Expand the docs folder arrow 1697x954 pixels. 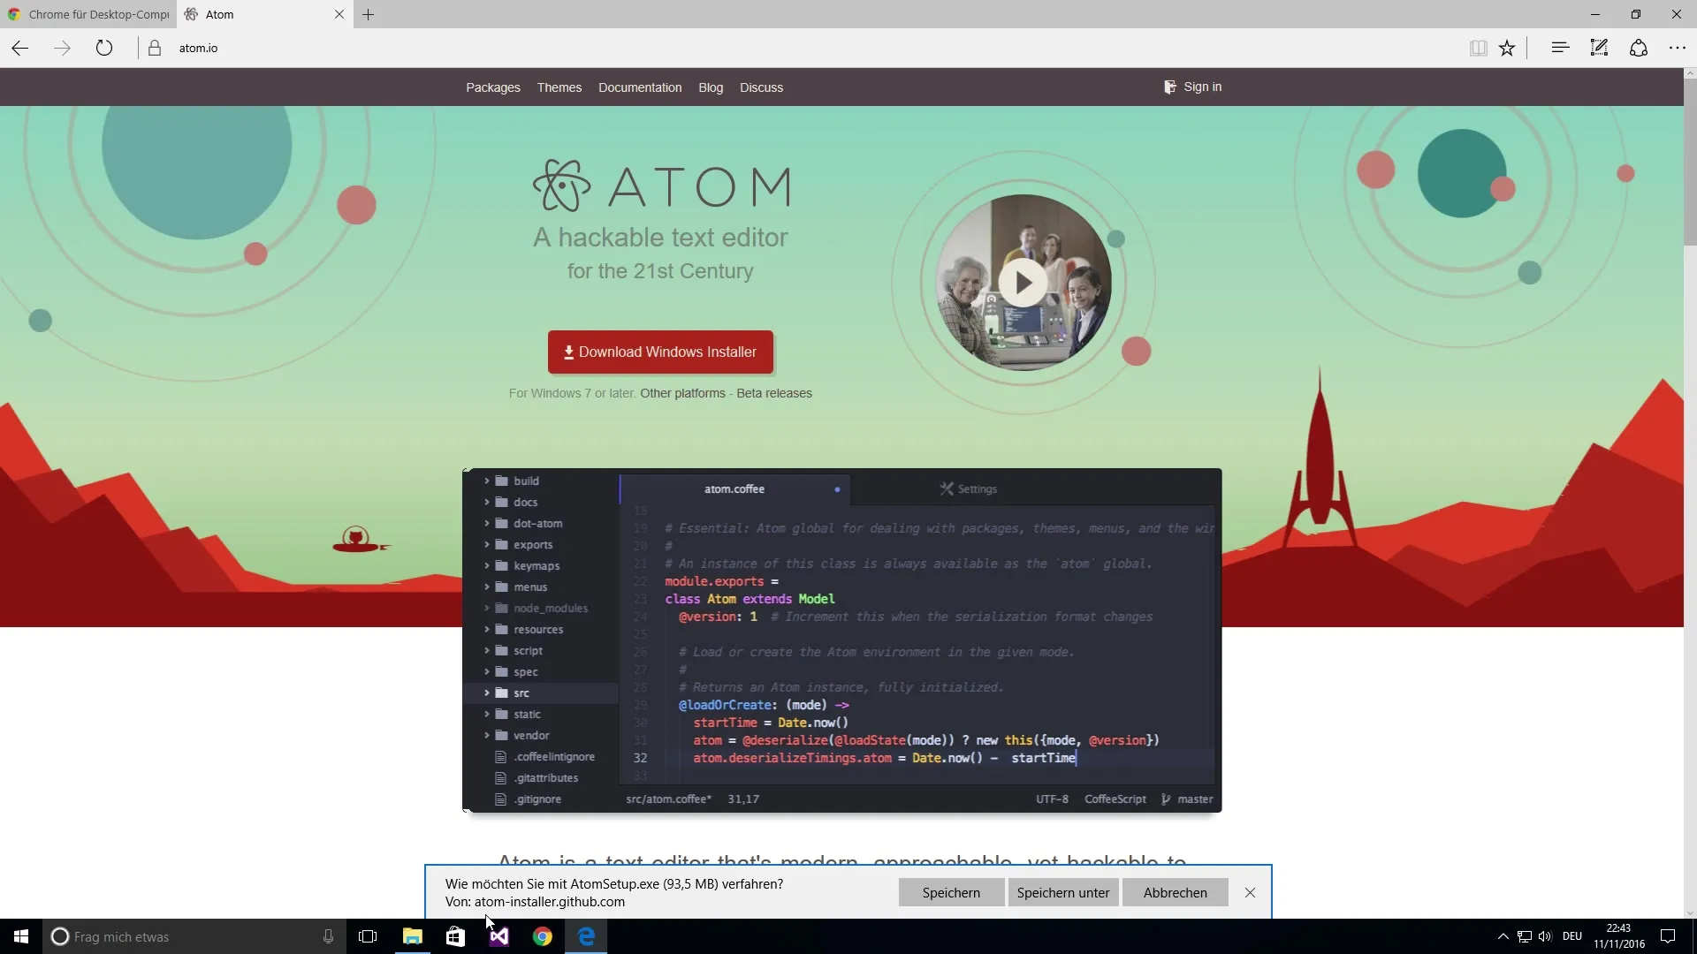487,502
